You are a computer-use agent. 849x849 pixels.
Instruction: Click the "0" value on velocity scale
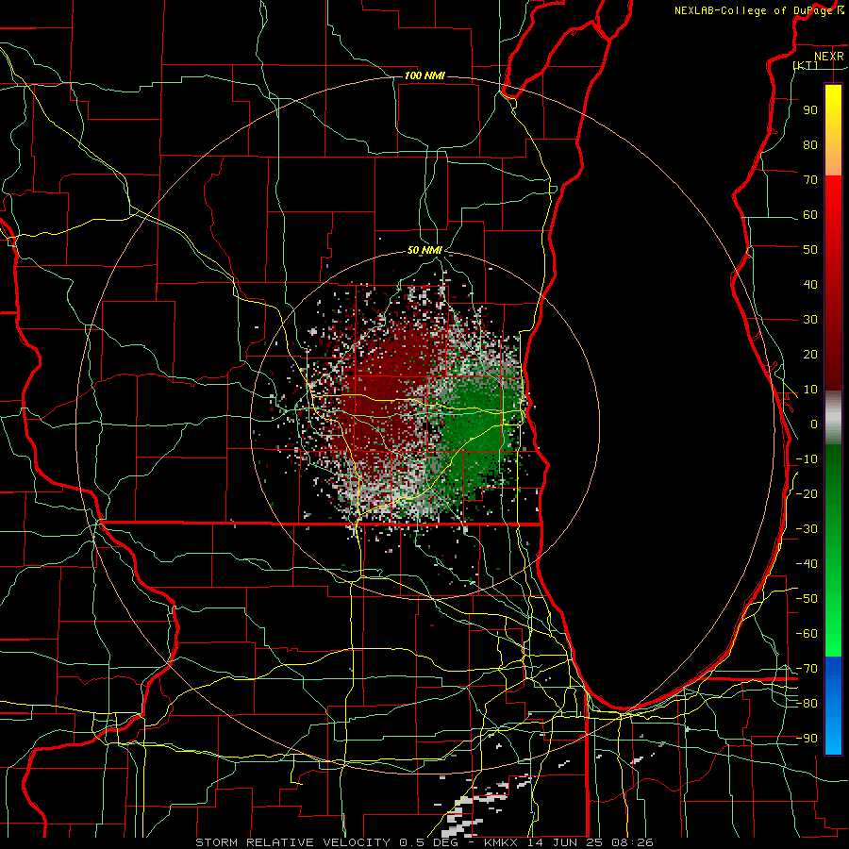coord(814,424)
